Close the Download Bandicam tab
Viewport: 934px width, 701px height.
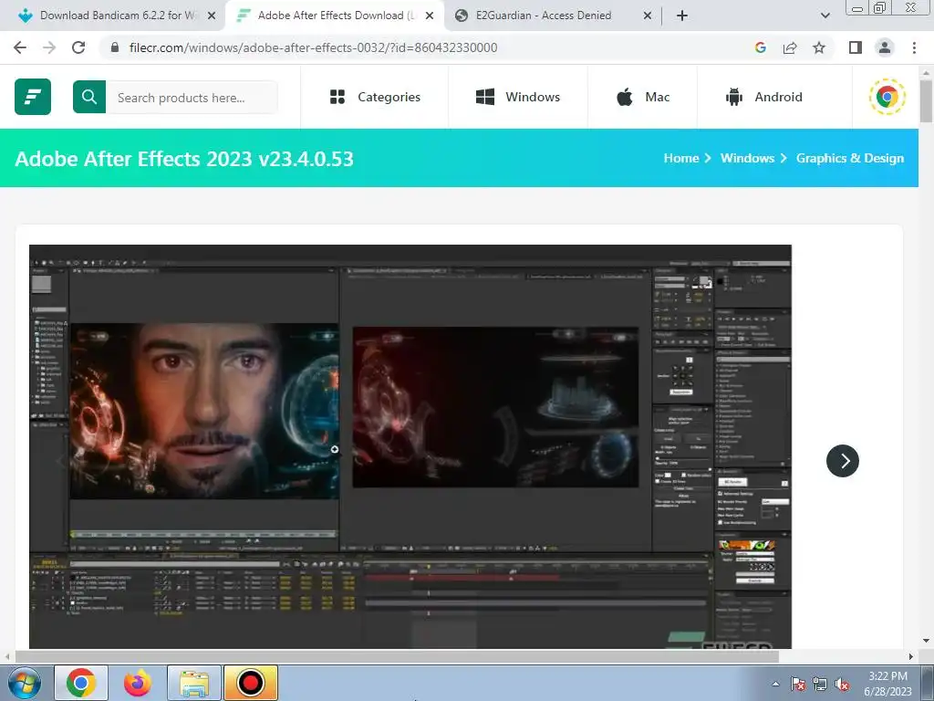(x=212, y=16)
